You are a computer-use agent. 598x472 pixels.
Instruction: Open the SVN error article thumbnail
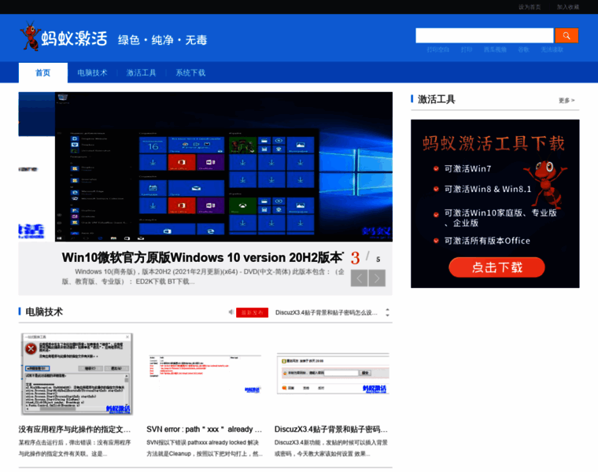click(x=205, y=374)
